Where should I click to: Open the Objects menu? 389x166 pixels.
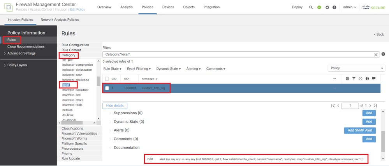point(189,7)
